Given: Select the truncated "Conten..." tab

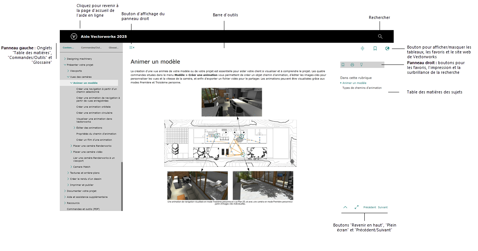Looking at the screenshot, I should [x=68, y=47].
